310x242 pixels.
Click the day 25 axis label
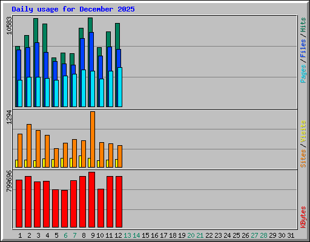point(236,235)
